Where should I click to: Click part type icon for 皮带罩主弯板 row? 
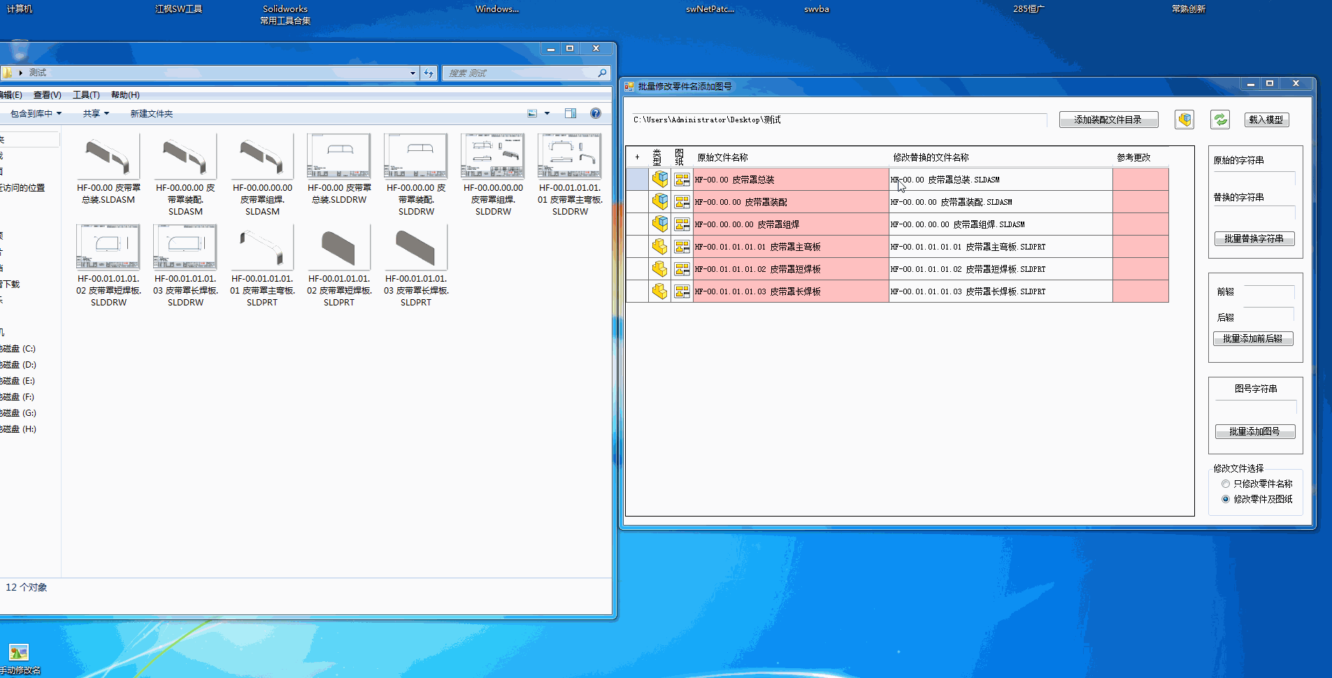pos(659,246)
